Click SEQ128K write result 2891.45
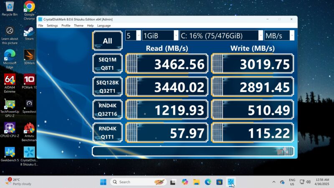The height and width of the screenshot is (188, 334). tap(253, 87)
